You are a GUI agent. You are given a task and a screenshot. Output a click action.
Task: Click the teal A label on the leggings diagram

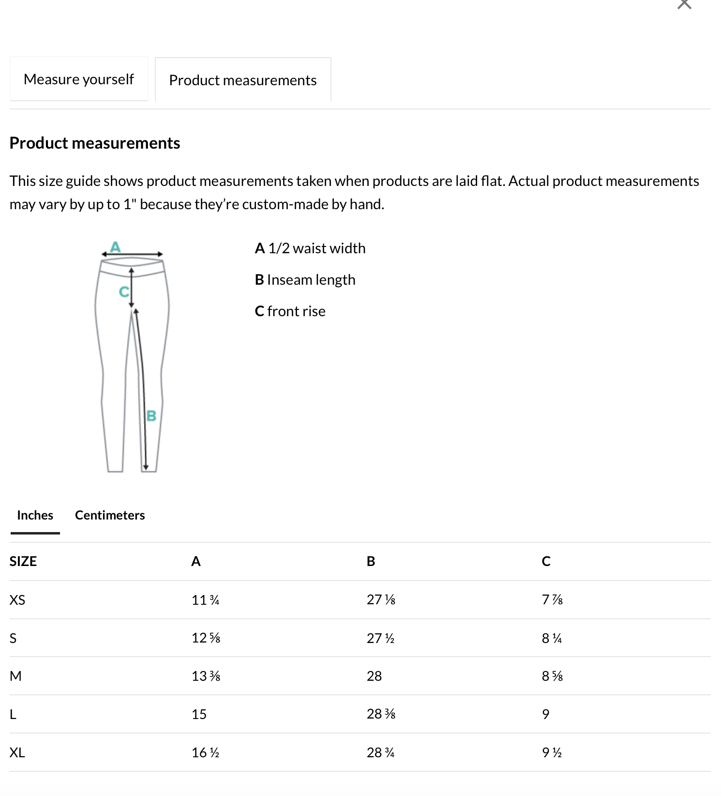tap(115, 247)
